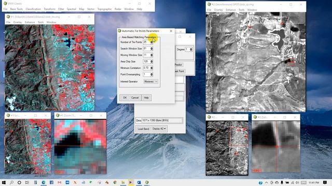Click Number of Tie Points value field
Image resolution: width=332 pixels, height=186 pixels.
(x=146, y=42)
